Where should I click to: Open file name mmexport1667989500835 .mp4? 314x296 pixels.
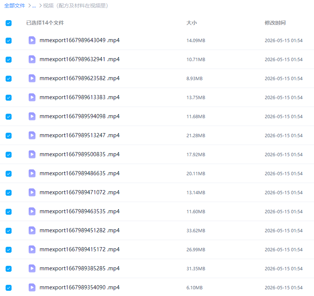79,154
